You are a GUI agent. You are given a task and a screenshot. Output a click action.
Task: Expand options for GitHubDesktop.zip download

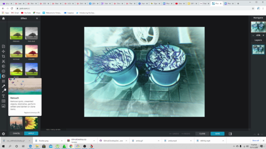pyautogui.click(x=94, y=141)
